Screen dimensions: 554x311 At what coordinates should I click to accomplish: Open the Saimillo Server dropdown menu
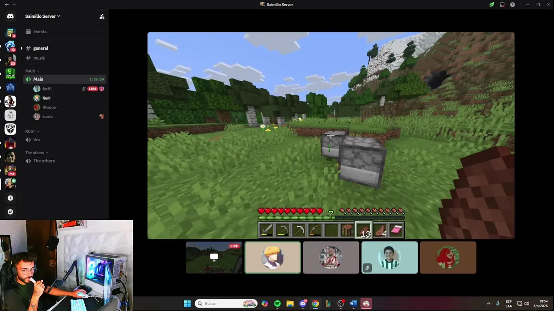pos(43,16)
